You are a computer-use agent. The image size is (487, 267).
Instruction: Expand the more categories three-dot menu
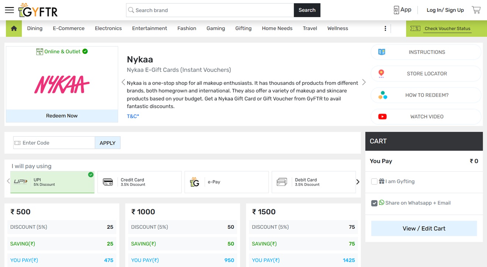pos(385,28)
